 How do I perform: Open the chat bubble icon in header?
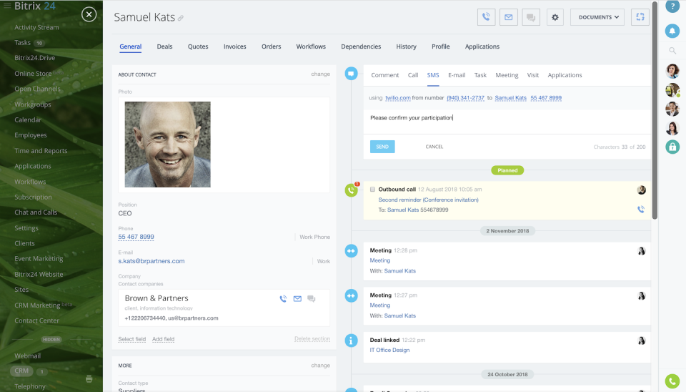[531, 17]
